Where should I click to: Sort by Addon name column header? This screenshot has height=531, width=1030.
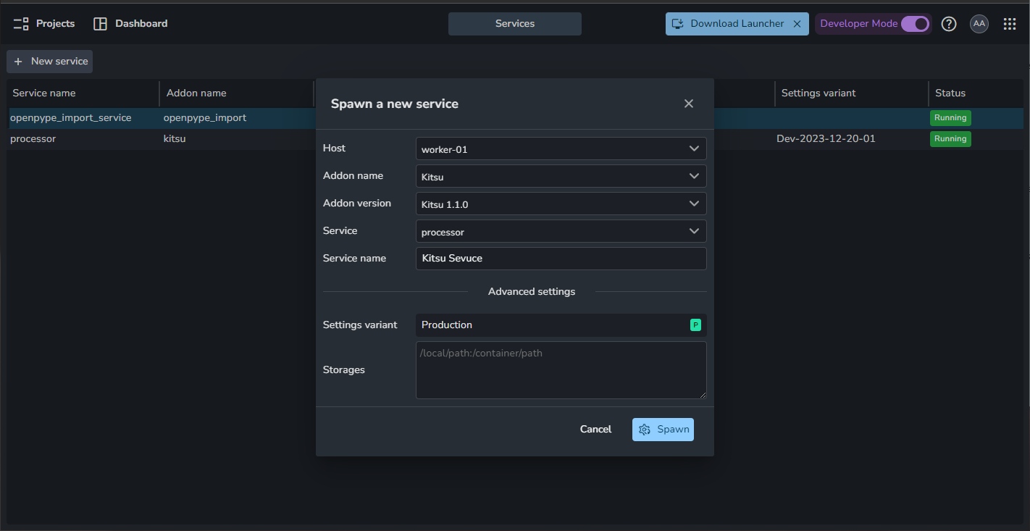196,93
